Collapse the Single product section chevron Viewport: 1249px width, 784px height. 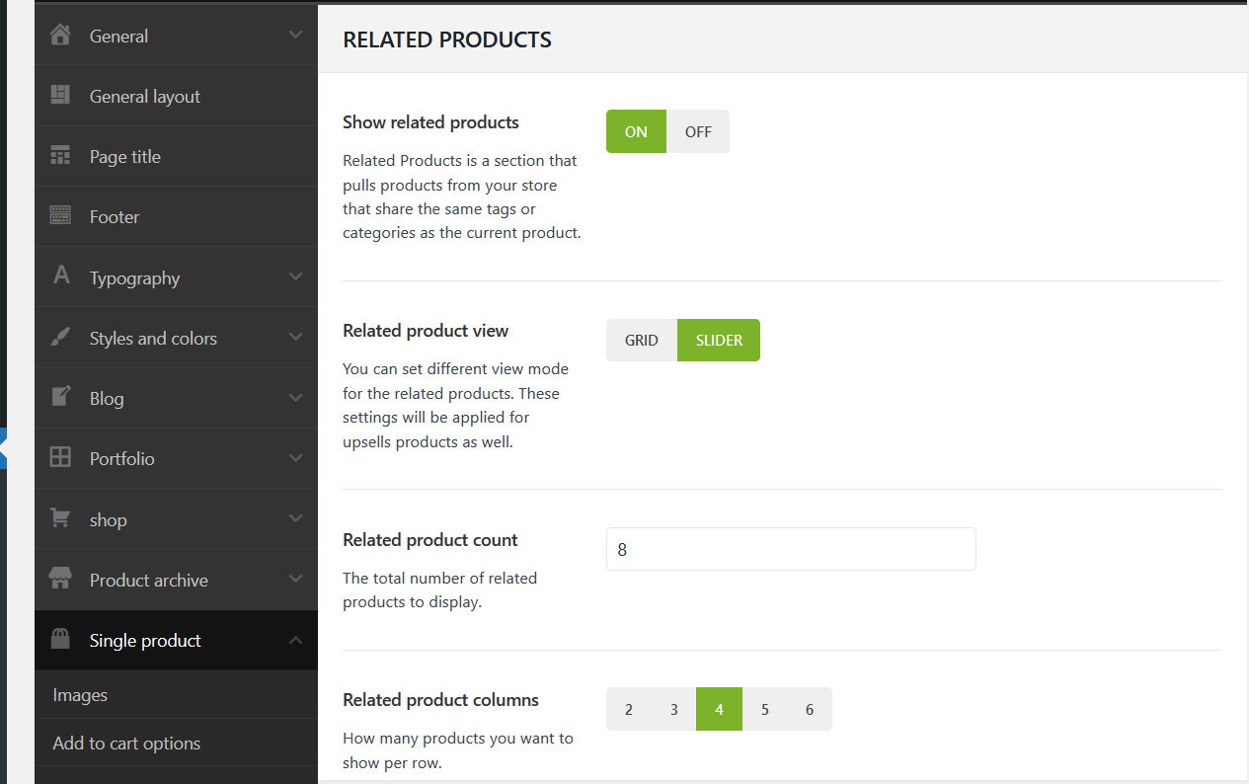point(295,641)
